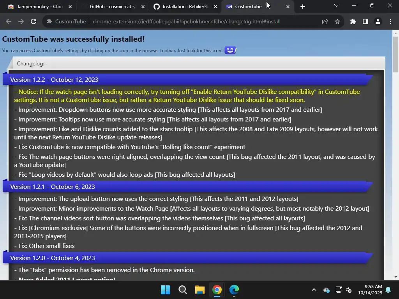The width and height of the screenshot is (399, 299).
Task: Click the Tooltips improvement entry
Action: tap(153, 119)
